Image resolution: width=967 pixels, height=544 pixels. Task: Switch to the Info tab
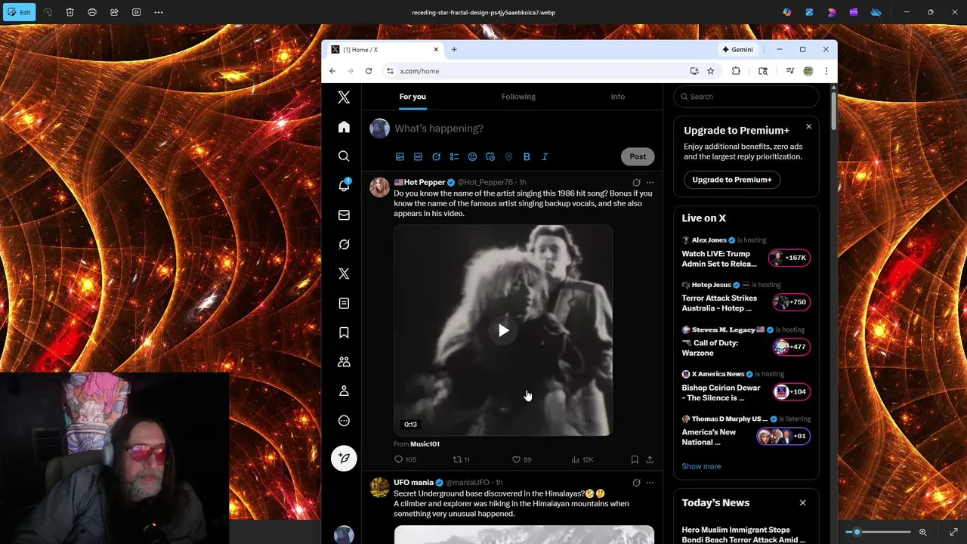(618, 97)
